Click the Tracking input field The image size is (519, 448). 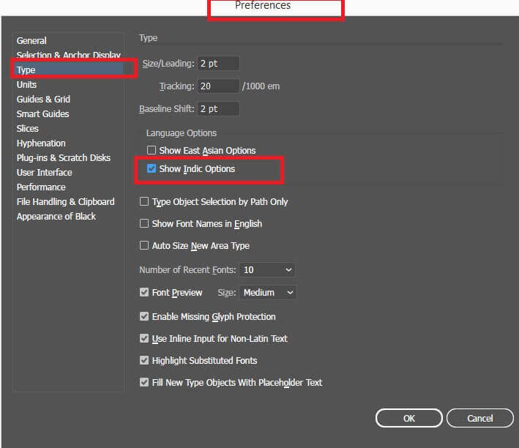[x=218, y=86]
